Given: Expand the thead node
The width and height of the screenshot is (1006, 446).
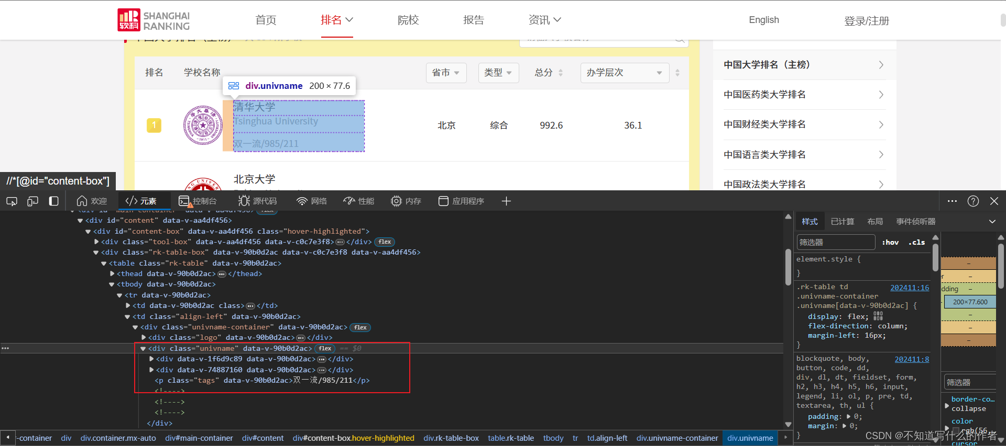Looking at the screenshot, I should pyautogui.click(x=112, y=274).
